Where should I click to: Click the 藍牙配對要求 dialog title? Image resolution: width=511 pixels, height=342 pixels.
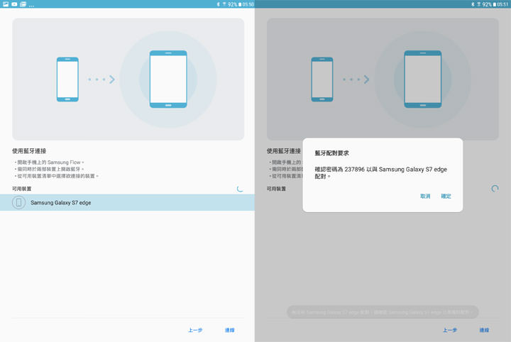(x=332, y=153)
